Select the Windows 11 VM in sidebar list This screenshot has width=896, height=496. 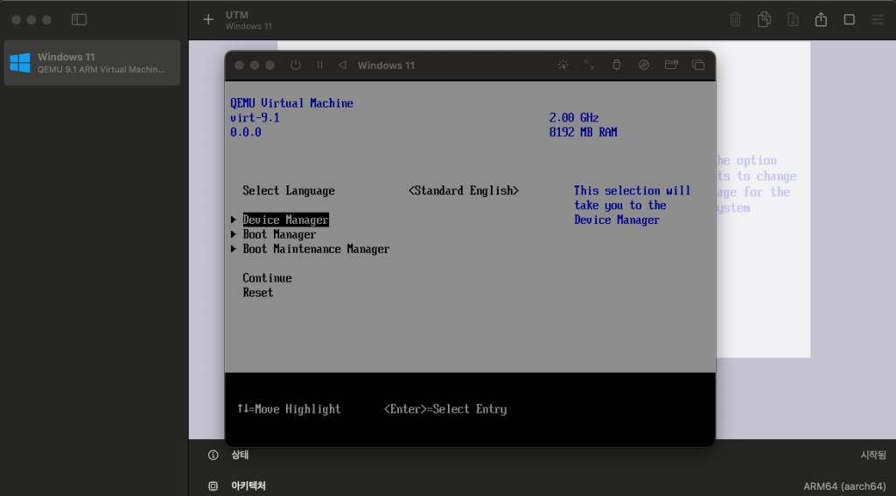tap(92, 63)
